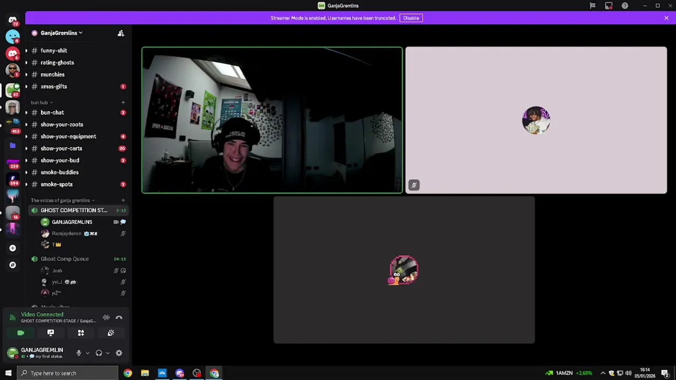Image resolution: width=676 pixels, height=380 pixels.
Task: Create channel in voices of ganja gremlins
Action: pos(123,200)
